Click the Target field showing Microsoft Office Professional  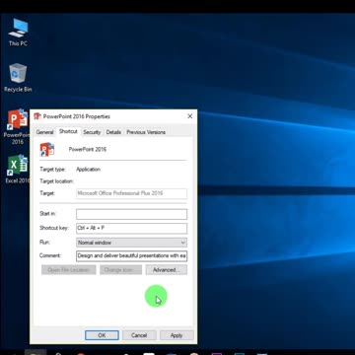pos(131,193)
